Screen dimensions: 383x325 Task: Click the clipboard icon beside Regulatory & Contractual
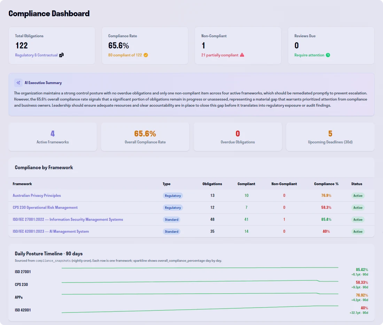(62, 55)
